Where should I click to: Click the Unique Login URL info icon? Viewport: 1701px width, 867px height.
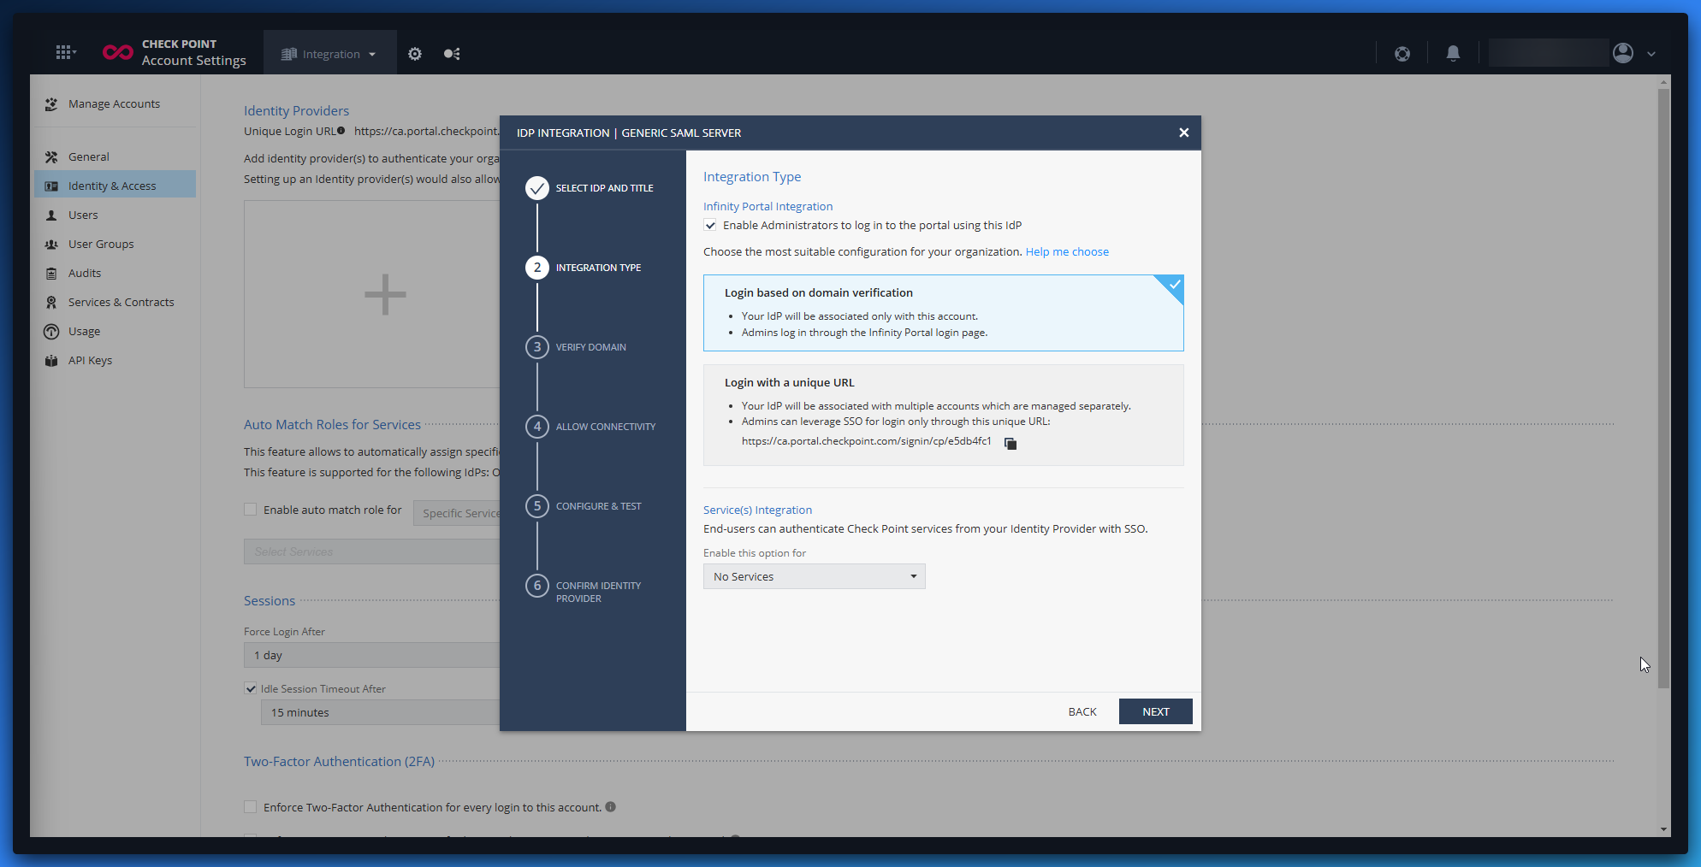point(341,131)
